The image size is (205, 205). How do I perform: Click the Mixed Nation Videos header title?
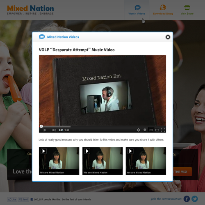tap(63, 37)
